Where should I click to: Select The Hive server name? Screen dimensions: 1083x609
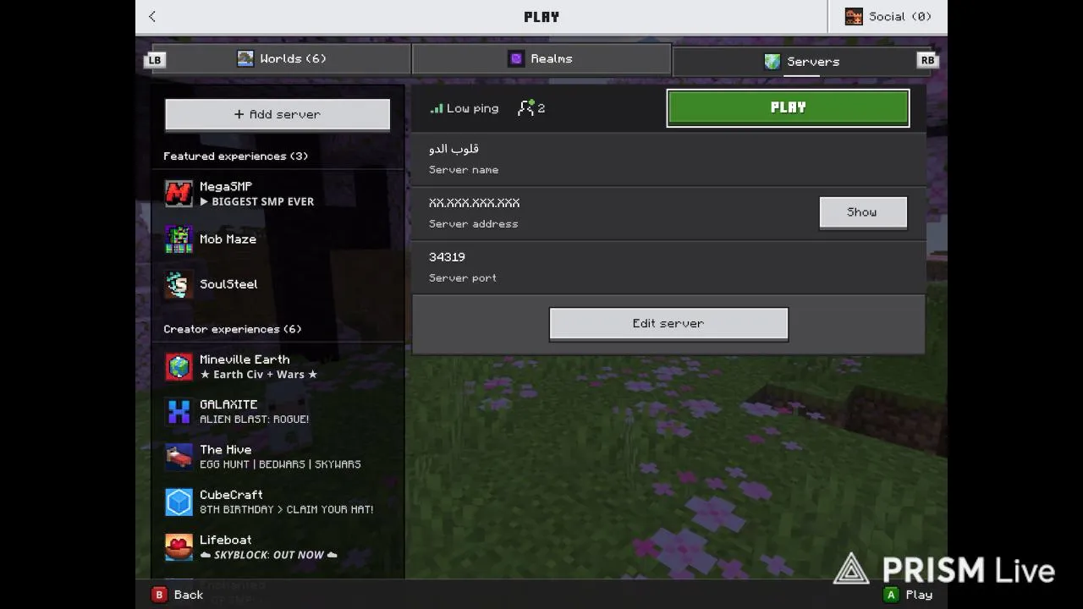click(x=225, y=450)
